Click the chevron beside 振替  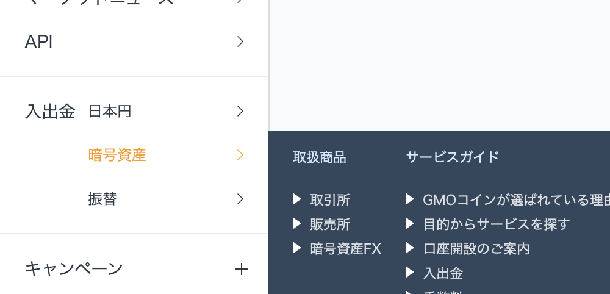coord(240,199)
